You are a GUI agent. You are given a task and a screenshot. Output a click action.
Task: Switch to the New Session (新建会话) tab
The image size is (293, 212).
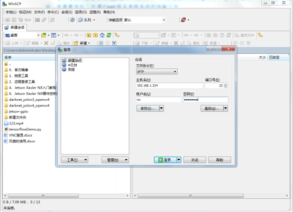[x=15, y=27]
